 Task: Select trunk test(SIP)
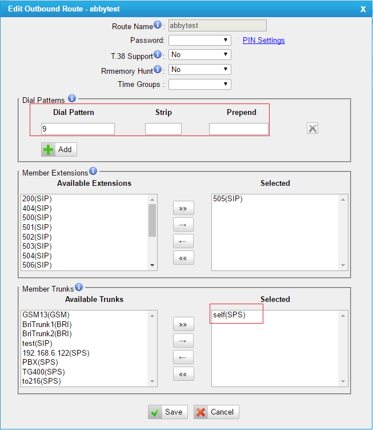pyautogui.click(x=37, y=343)
